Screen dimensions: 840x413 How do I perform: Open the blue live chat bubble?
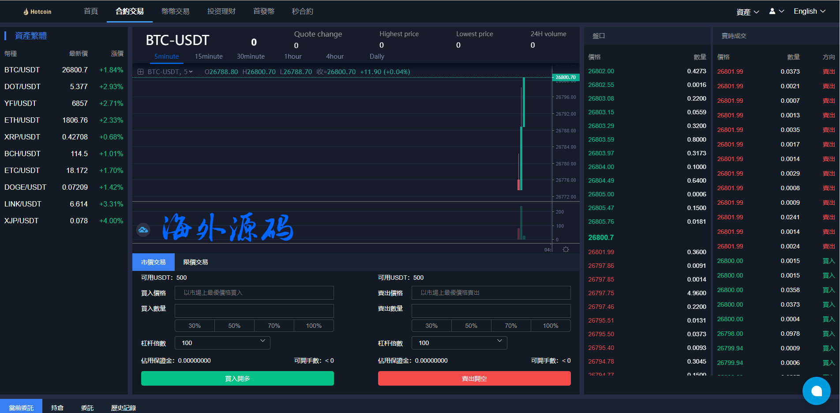tap(816, 390)
